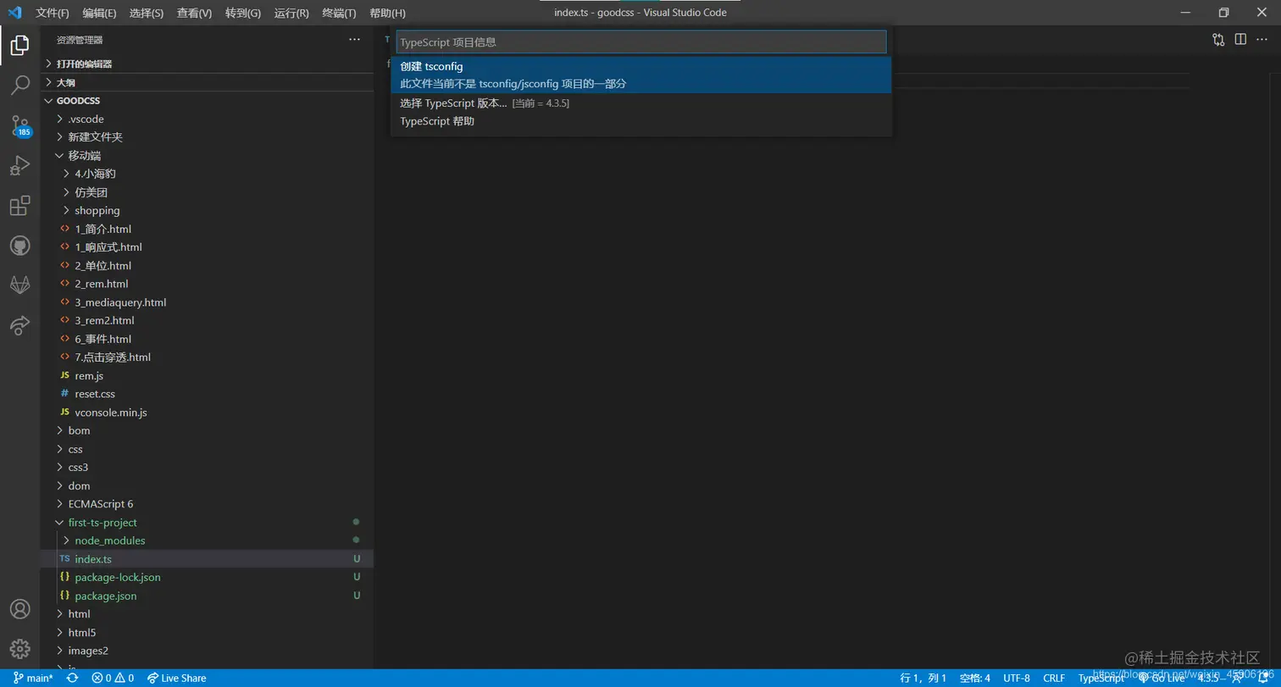
Task: Open vconsole.min.js file
Action: [208, 413]
